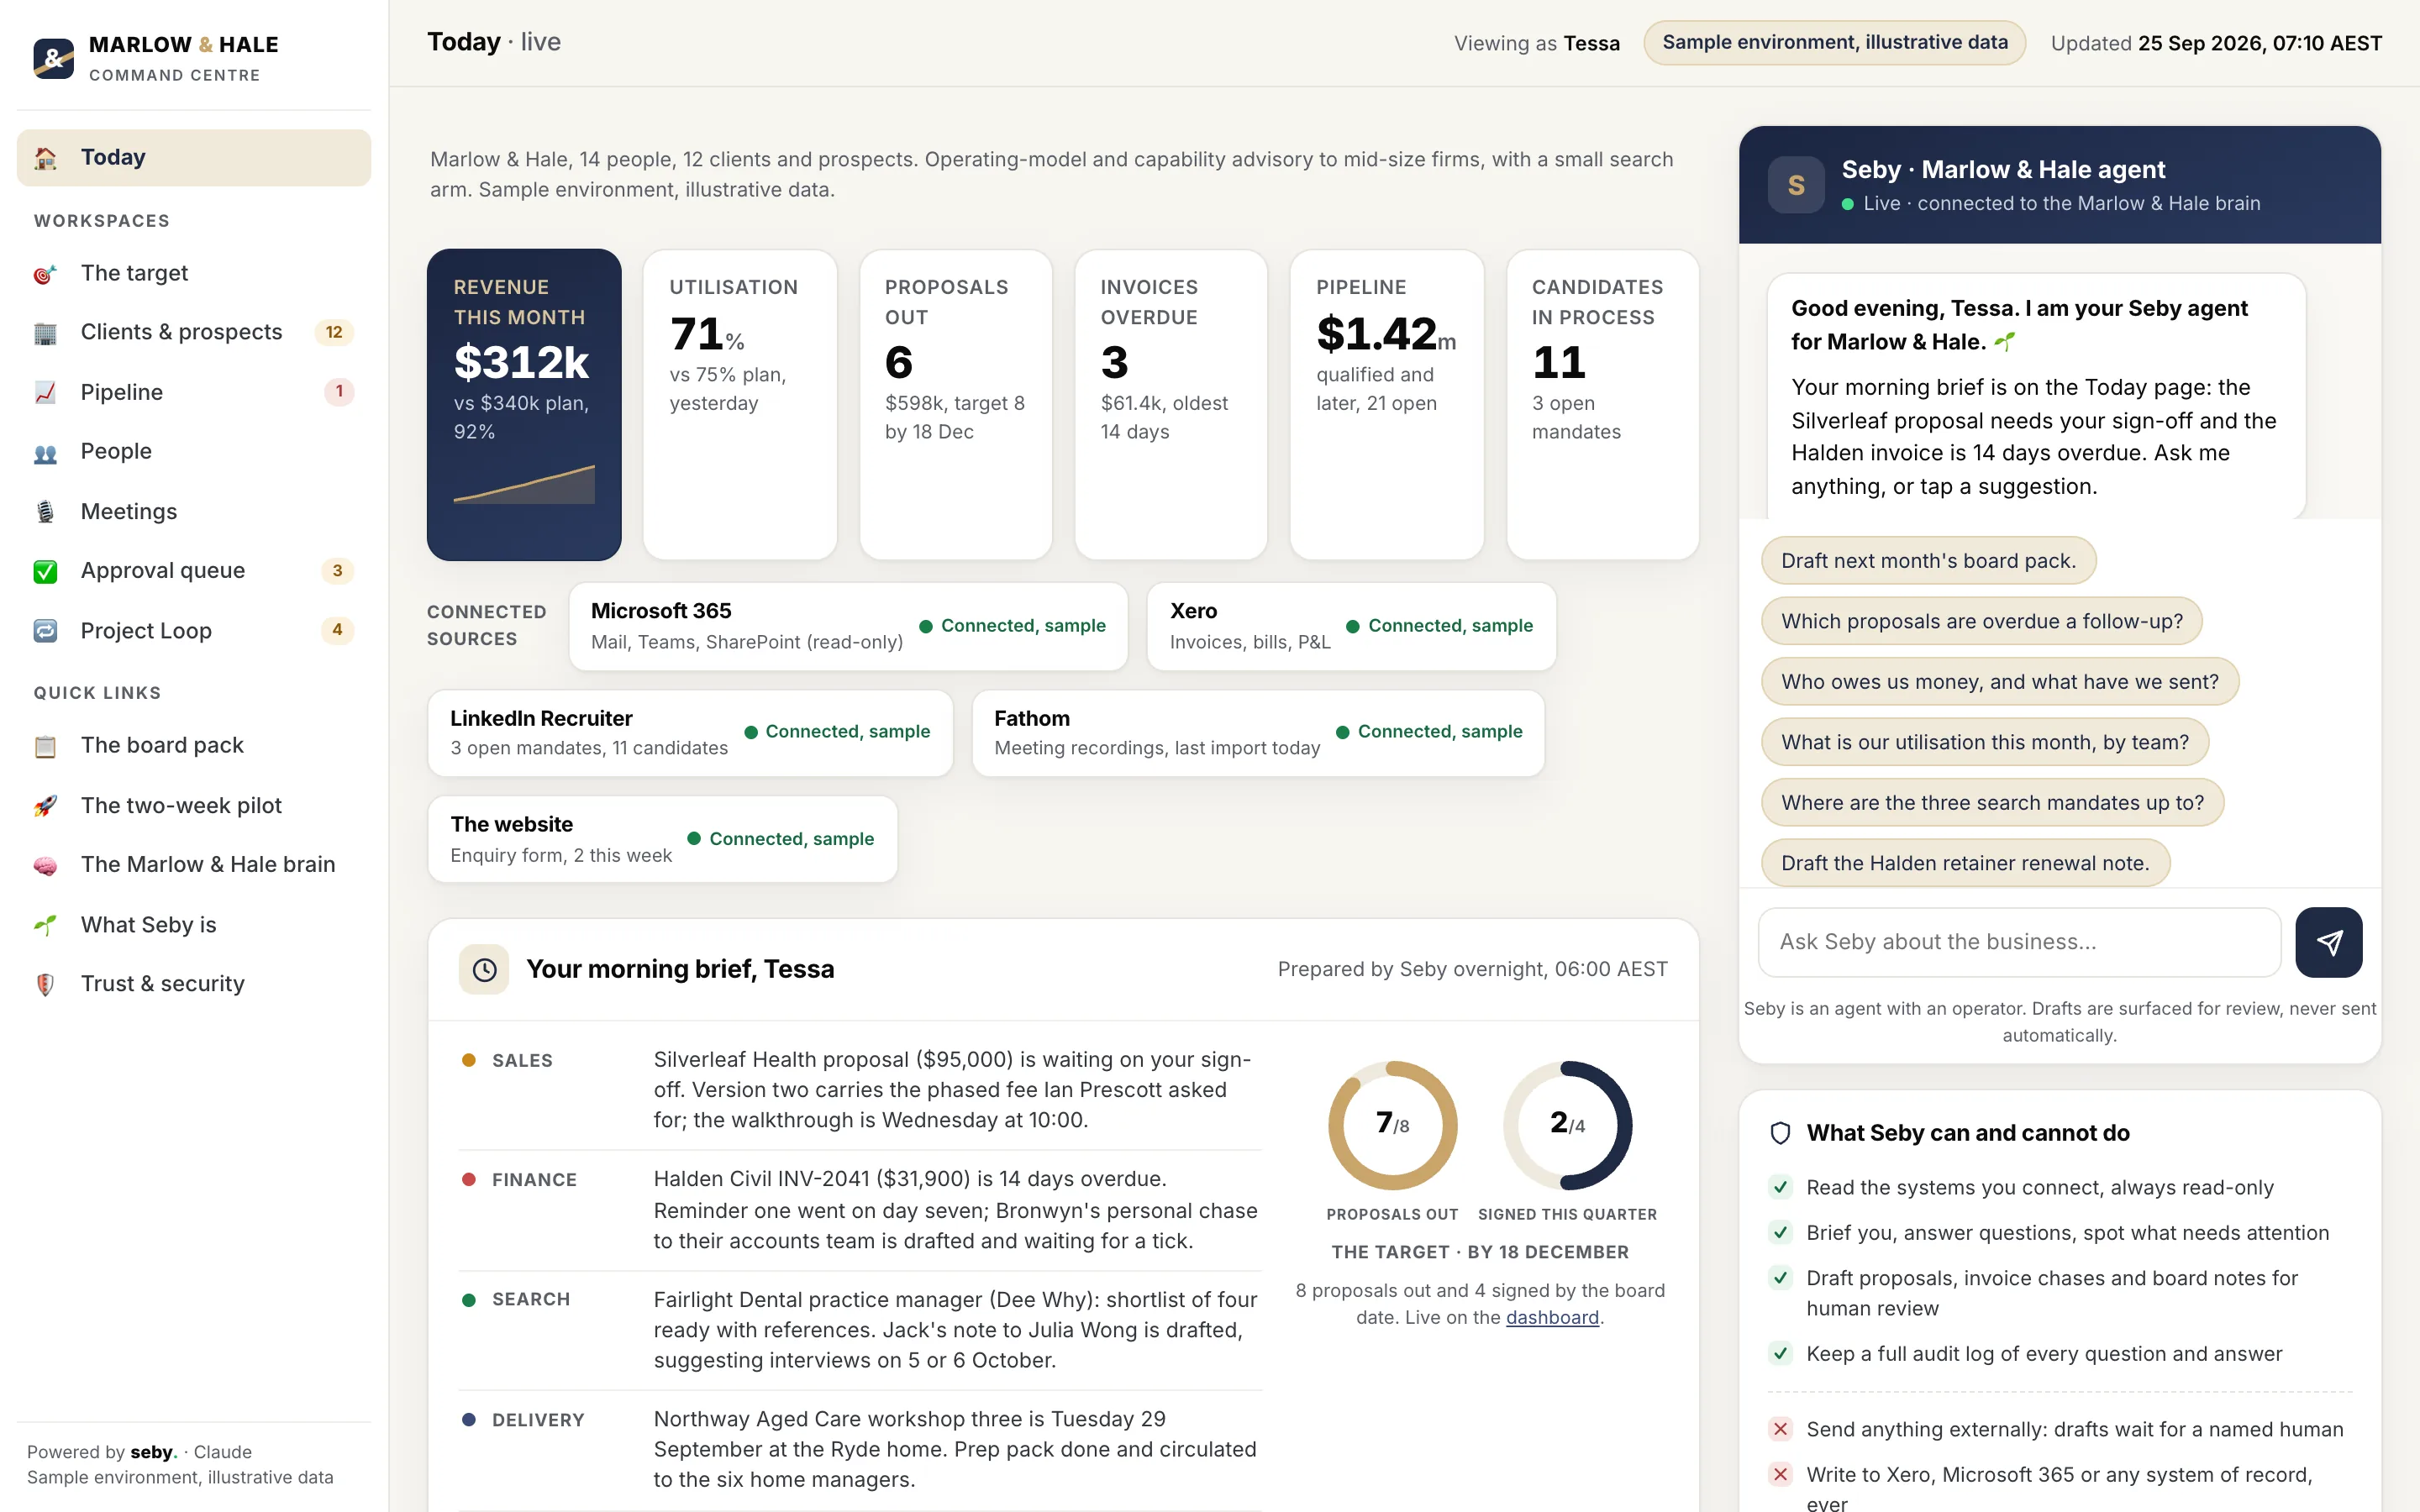
Task: Click the brain icon for Marlow & Hale brain
Action: click(45, 865)
